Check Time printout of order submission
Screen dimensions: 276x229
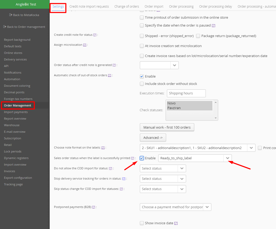142,17
